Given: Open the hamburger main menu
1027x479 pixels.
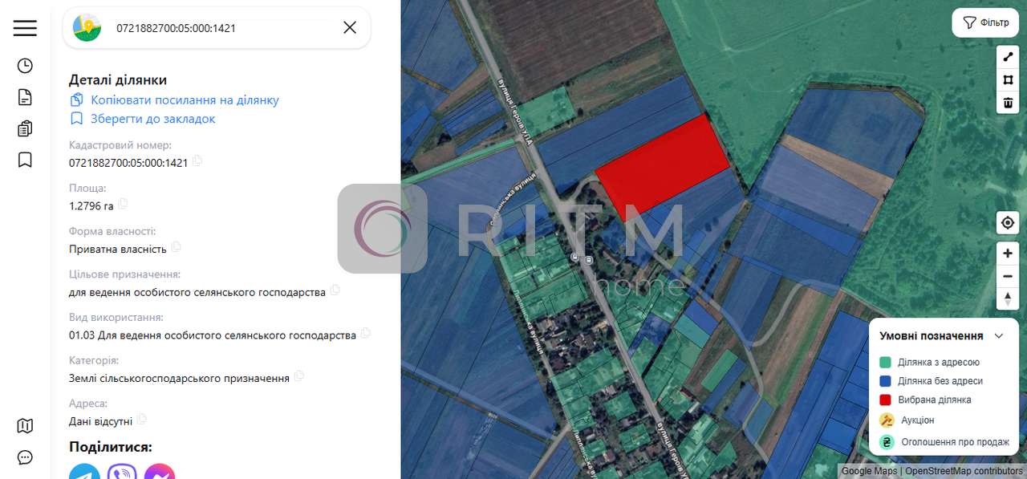Looking at the screenshot, I should (25, 28).
